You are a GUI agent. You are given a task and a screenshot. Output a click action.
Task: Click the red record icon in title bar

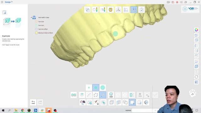[x=177, y=2]
